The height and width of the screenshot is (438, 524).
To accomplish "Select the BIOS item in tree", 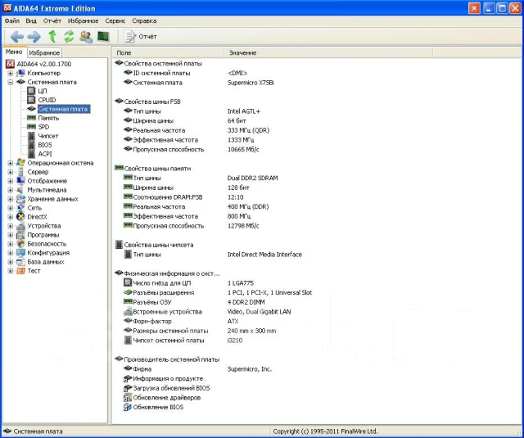I will pos(45,145).
